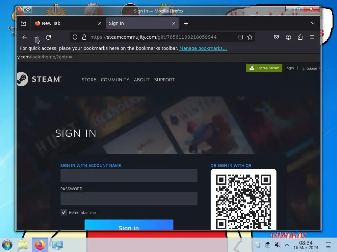Screen dimensions: 337x252
Task: Click the muted volume tray icon
Action: tap(277, 245)
